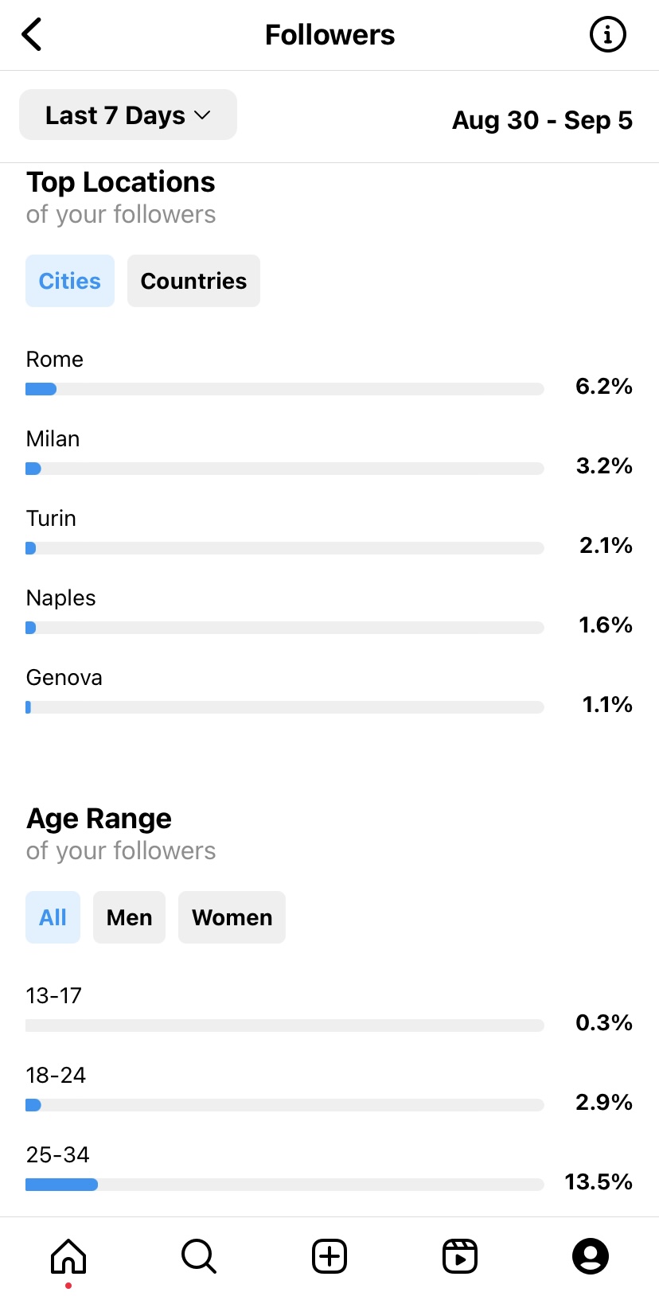Open the Search magnifier icon
Image resolution: width=659 pixels, height=1296 pixels.
coord(199,1256)
